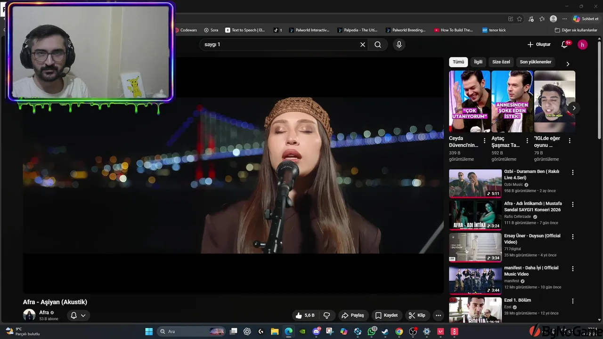
Task: Open Google Chrome from the taskbar
Action: [399, 331]
